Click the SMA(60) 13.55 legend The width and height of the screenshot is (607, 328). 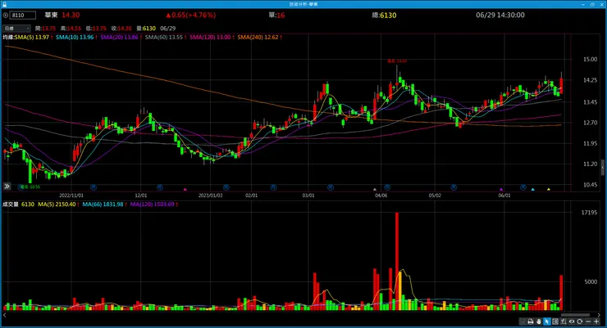[164, 38]
